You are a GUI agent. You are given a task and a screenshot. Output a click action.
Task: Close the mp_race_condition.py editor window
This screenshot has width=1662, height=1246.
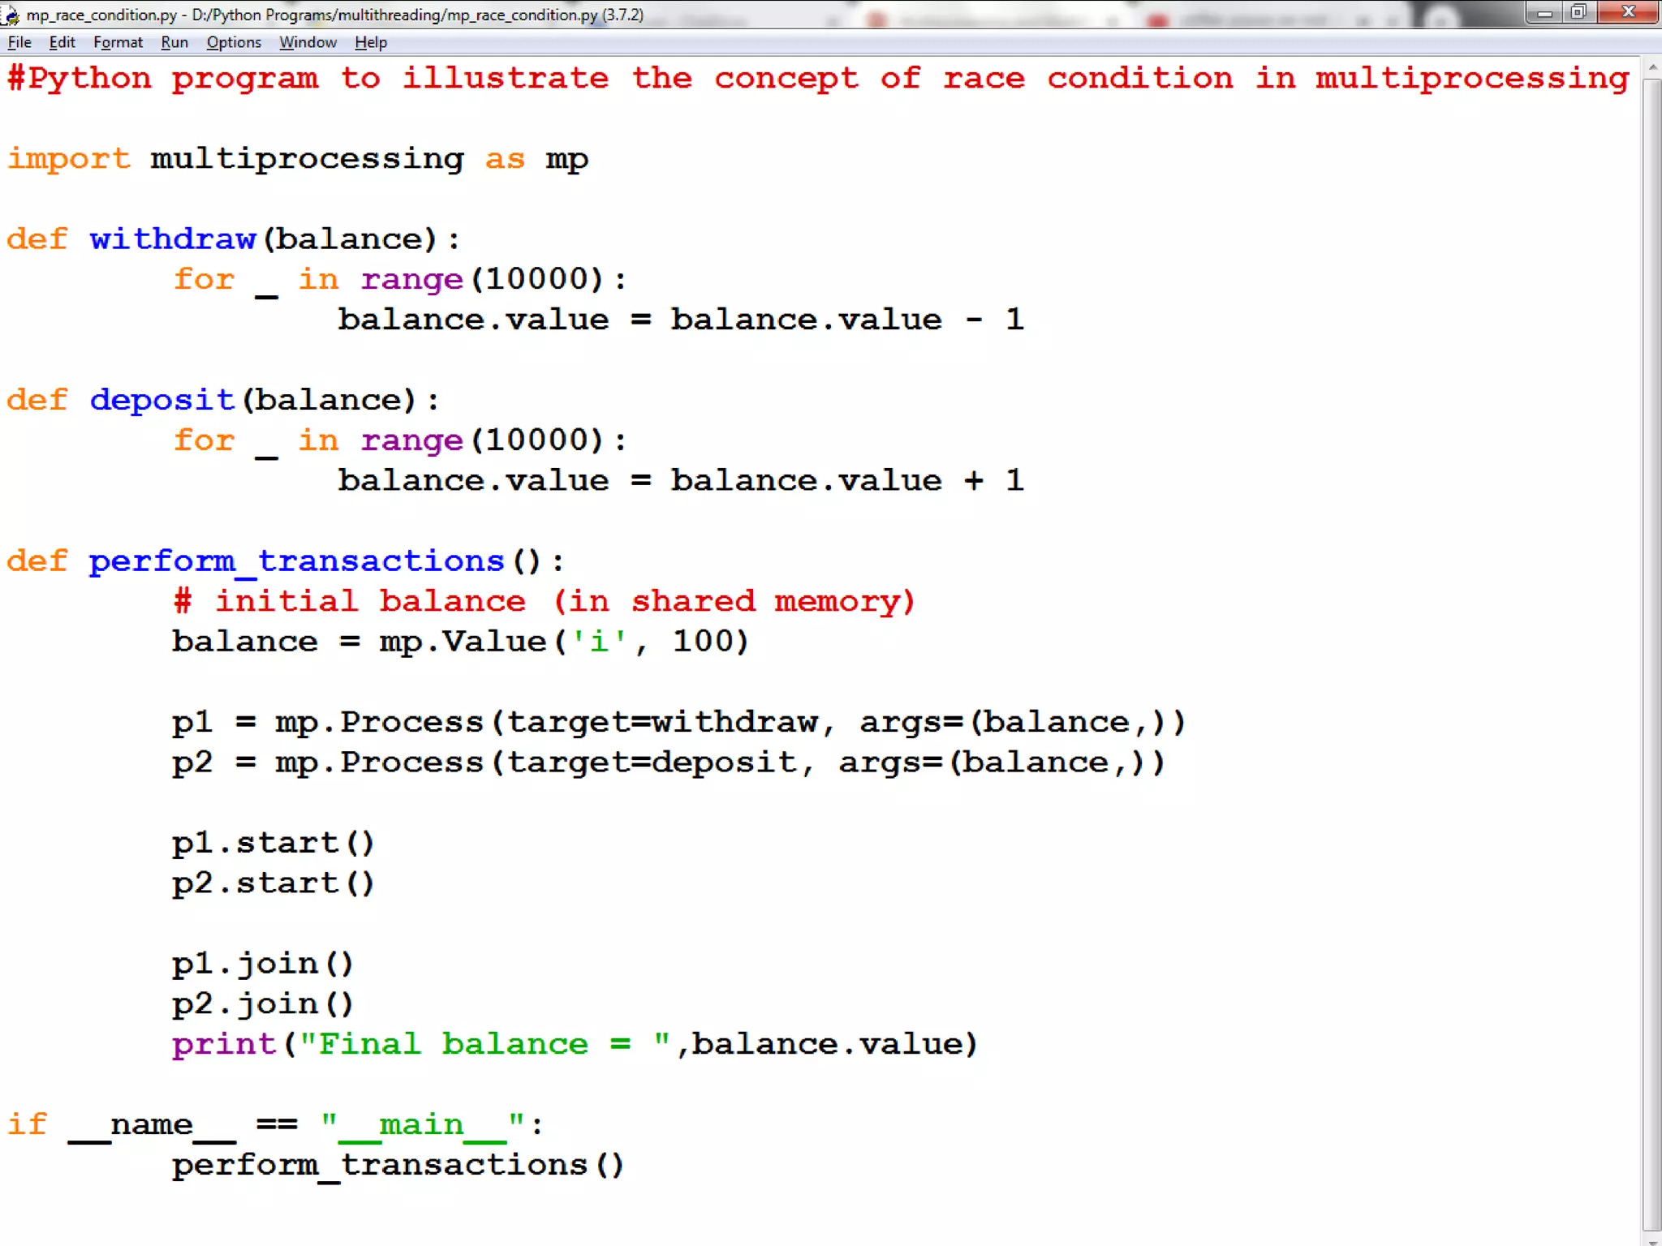[x=1627, y=13]
